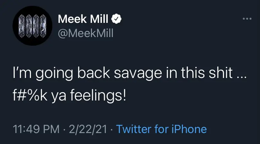Image resolution: width=260 pixels, height=144 pixels.
Task: Click the word "Mill" in the display name
Action: point(99,20)
